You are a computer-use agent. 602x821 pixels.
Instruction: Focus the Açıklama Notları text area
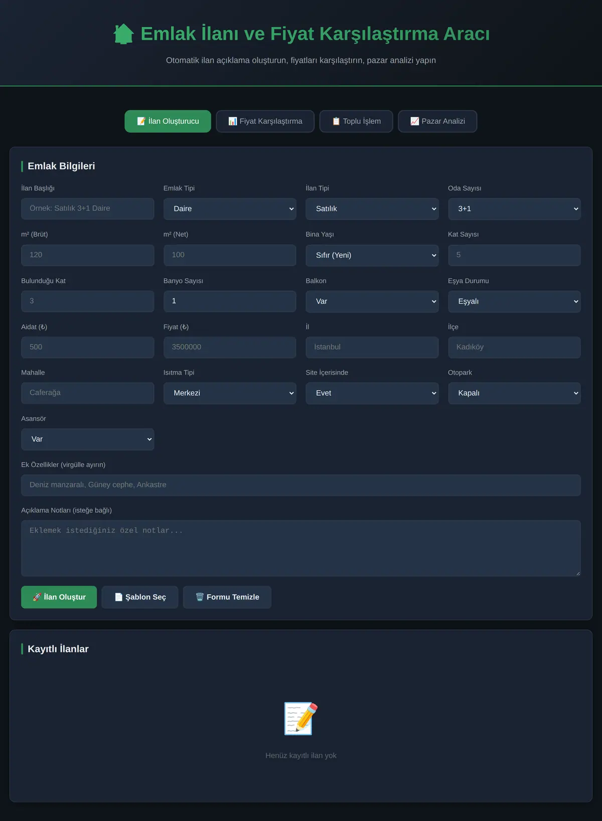coord(301,548)
